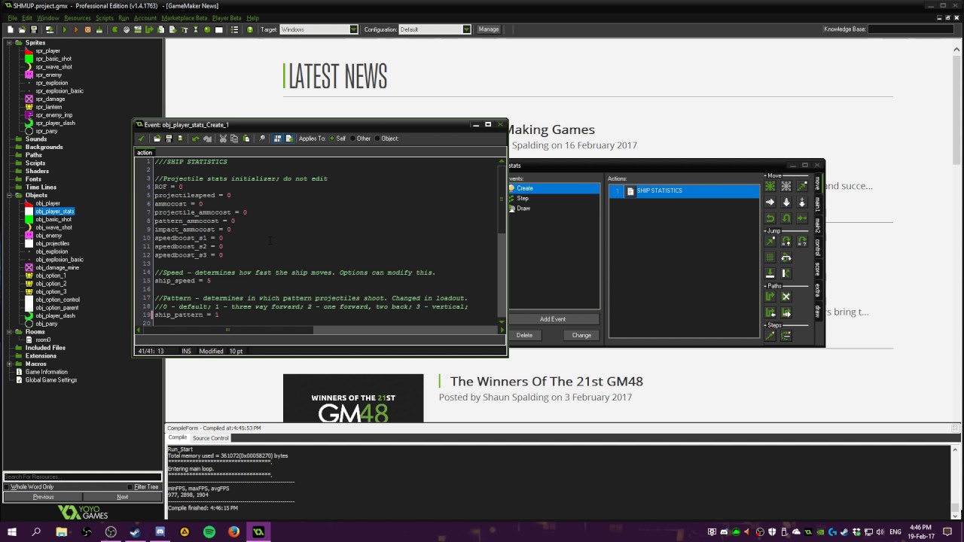The image size is (964, 542).
Task: Switch to the Source Control tab
Action: [x=210, y=438]
